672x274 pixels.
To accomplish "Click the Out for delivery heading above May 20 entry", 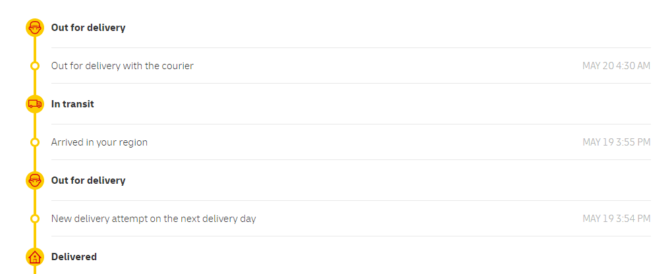I will pos(88,28).
